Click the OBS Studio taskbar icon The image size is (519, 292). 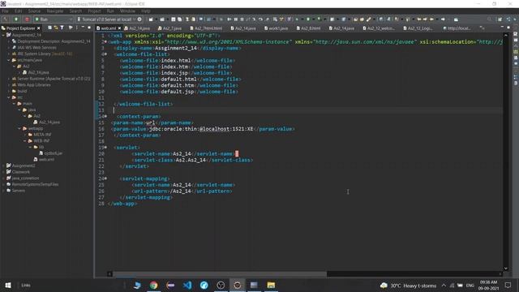[x=221, y=285]
